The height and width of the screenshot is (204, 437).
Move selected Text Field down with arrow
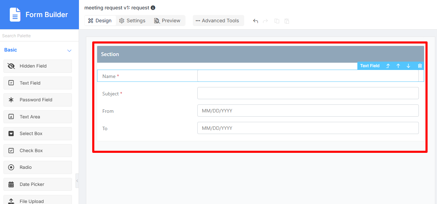(x=408, y=66)
